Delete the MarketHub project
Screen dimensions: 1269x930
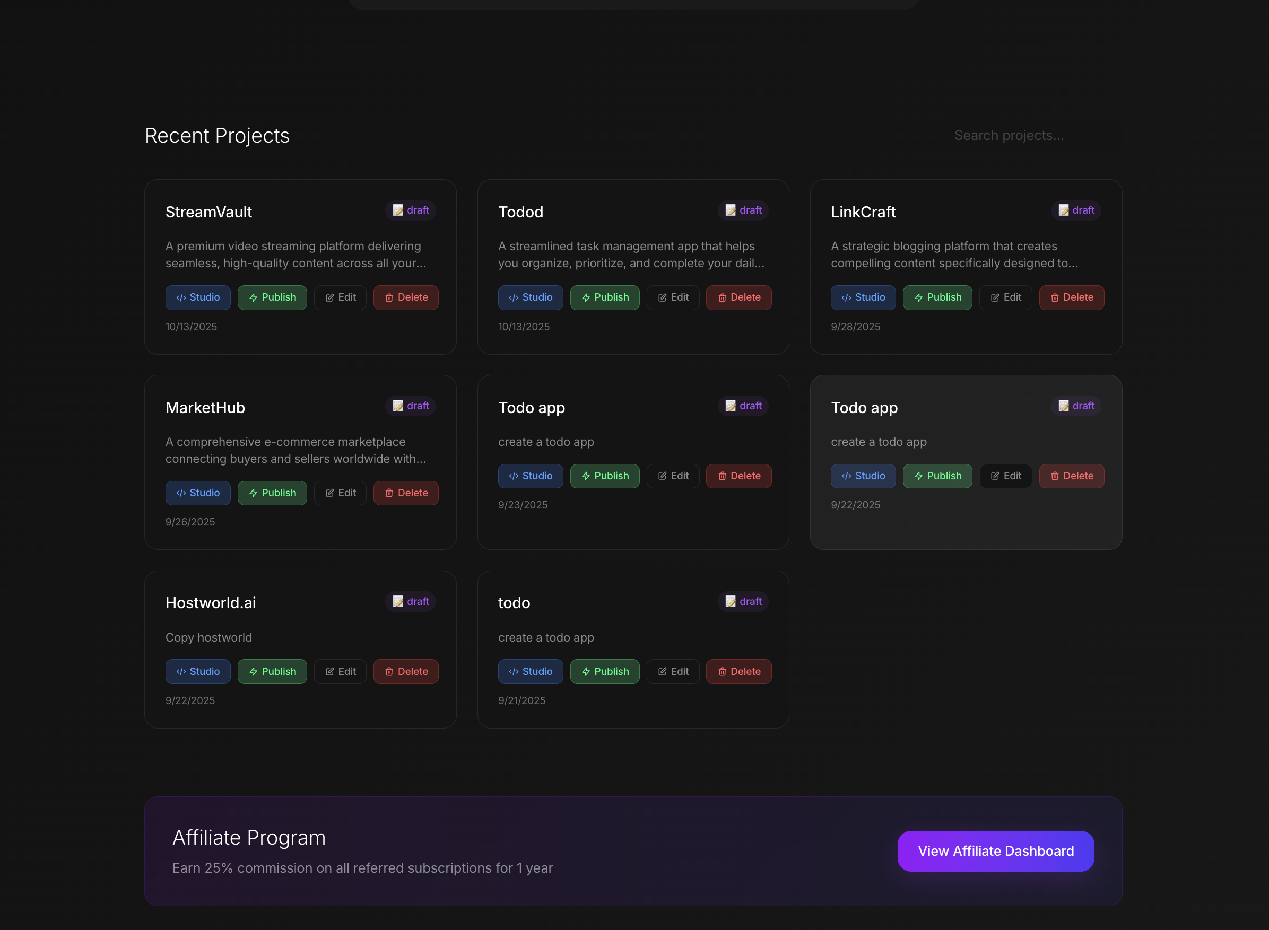pyautogui.click(x=405, y=493)
